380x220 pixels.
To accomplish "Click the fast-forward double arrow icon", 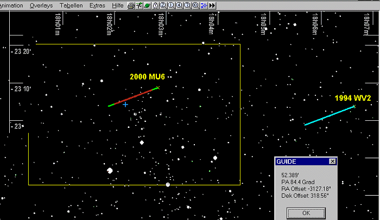I will point(212,5).
